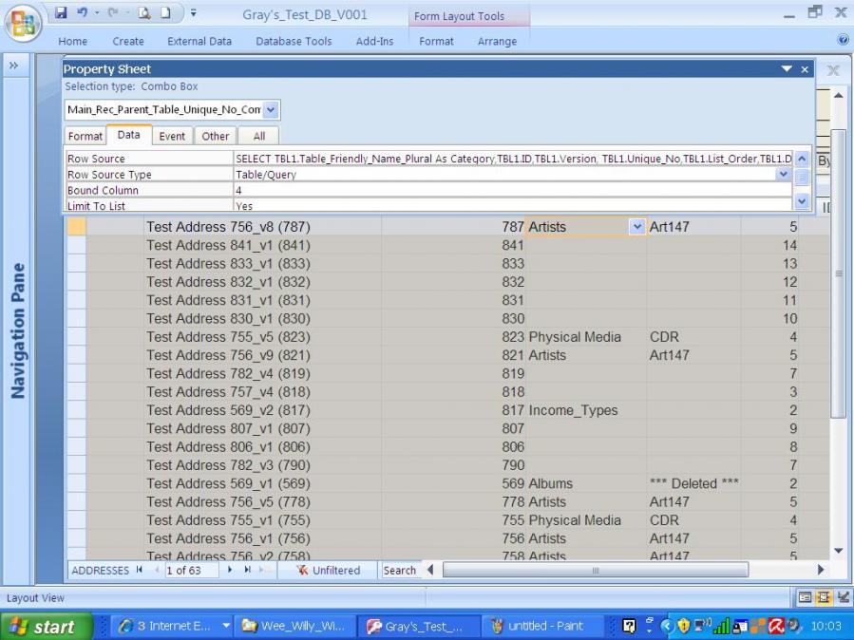Expand the Row Source Type dropdown

coord(784,175)
